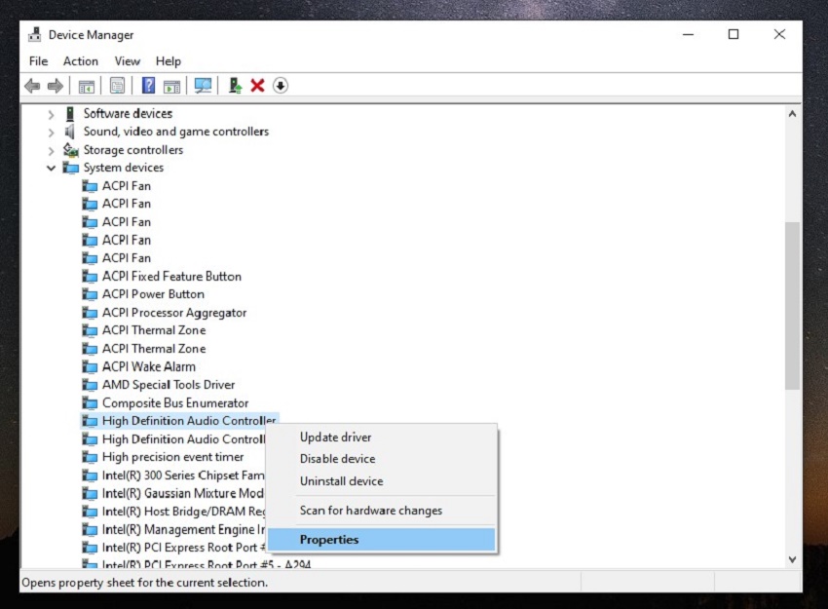
Task: Open the View menu
Action: (x=128, y=61)
